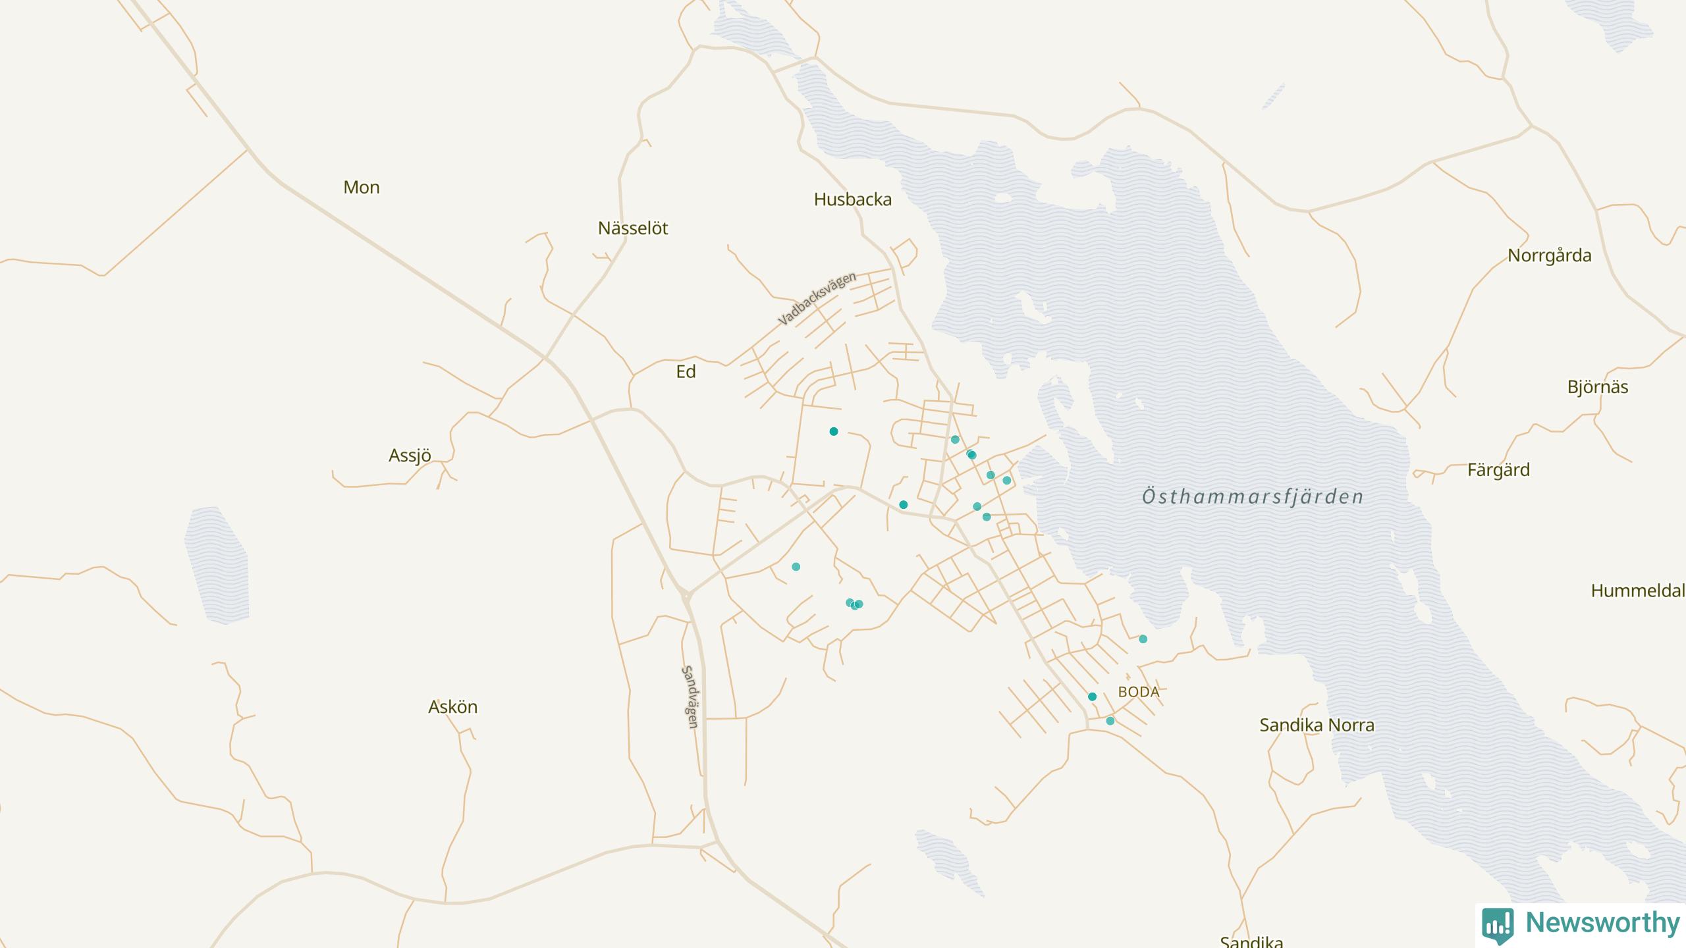Click the Assjö place label
Screen dimensions: 1686x948
[410, 456]
